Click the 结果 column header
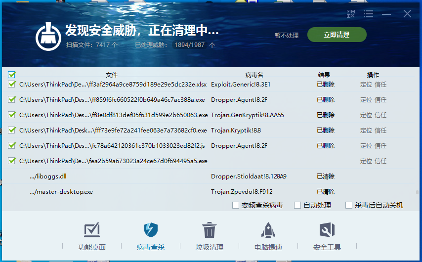This screenshot has width=422, height=262. pyautogui.click(x=324, y=75)
